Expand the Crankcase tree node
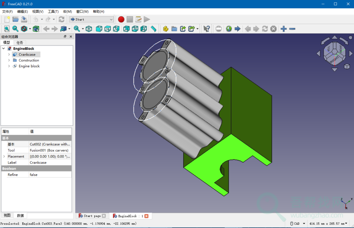Viewport: 354px width, 228px height. 9,54
